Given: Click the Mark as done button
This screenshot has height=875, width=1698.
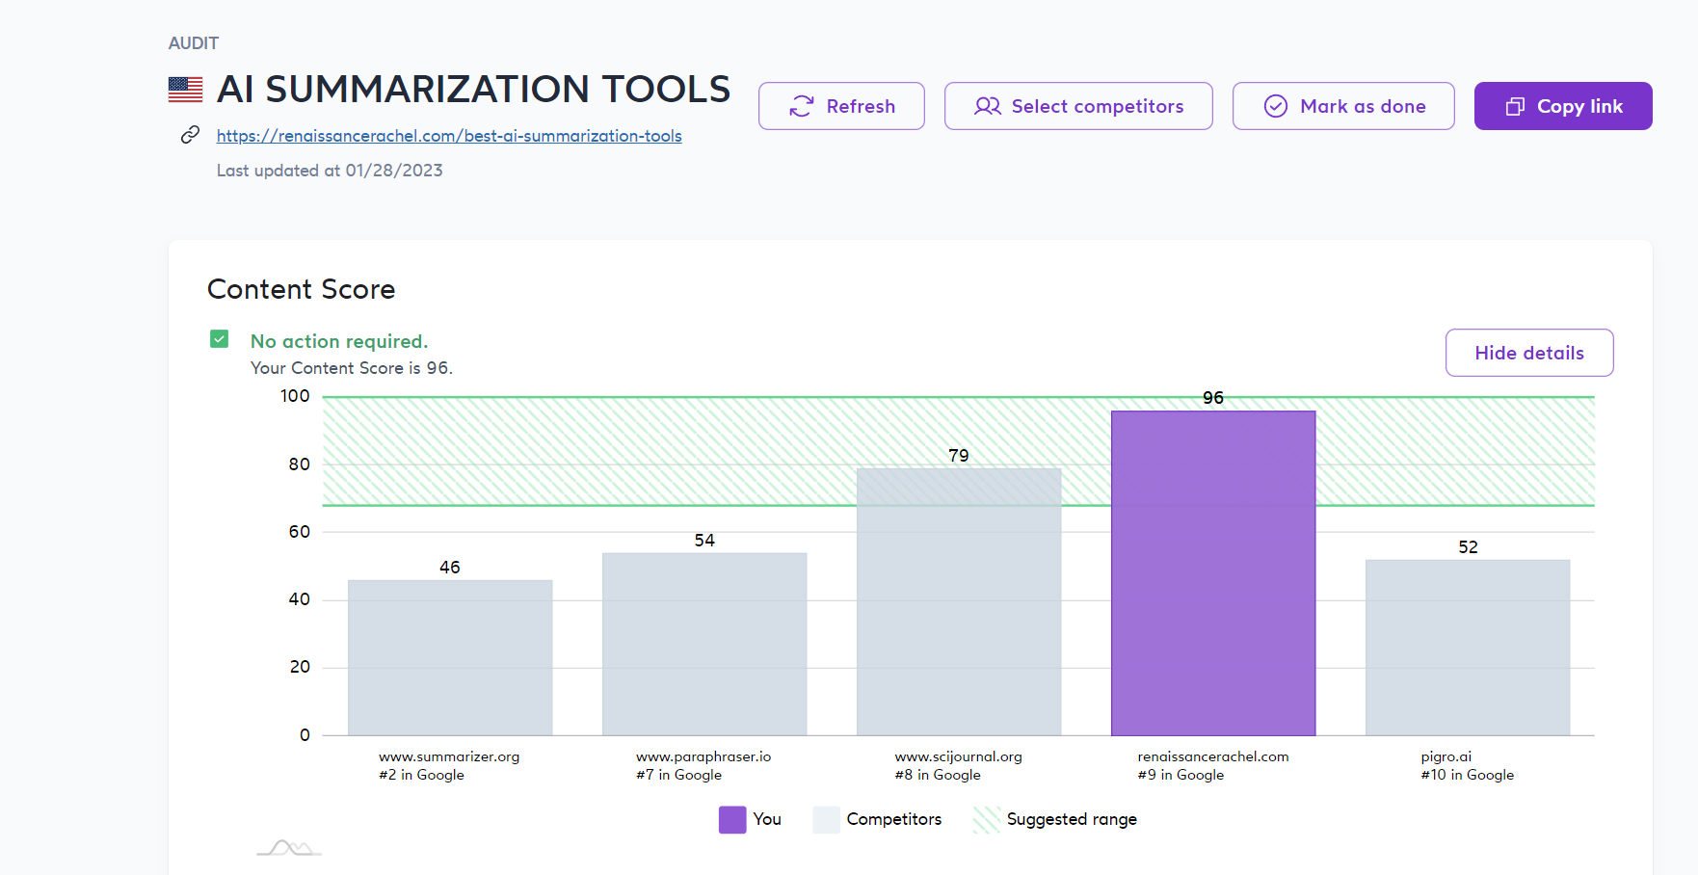Looking at the screenshot, I should pos(1343,106).
